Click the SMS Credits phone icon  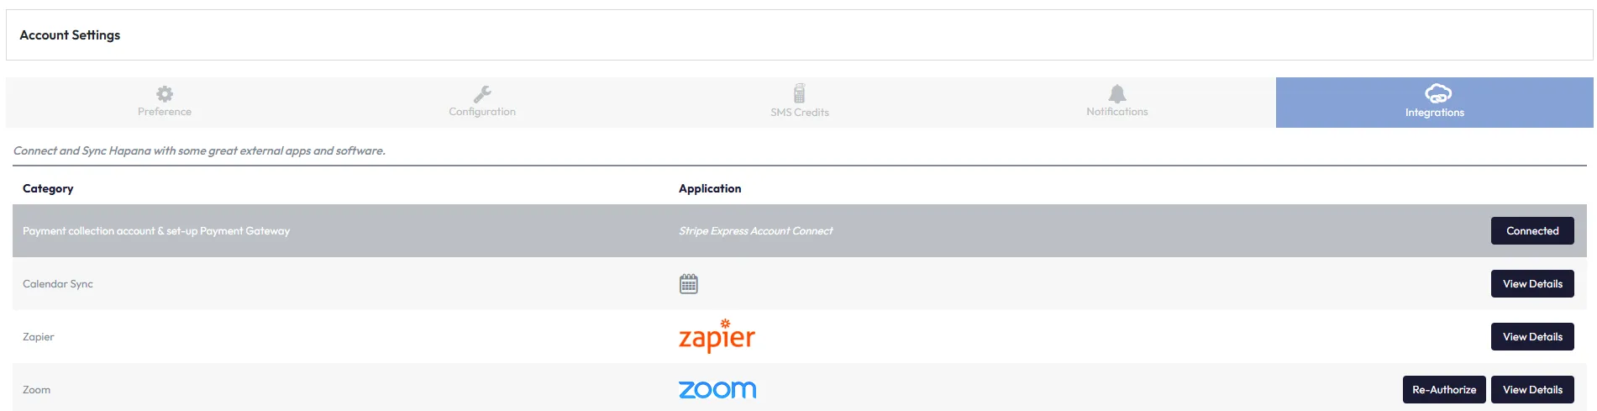click(799, 93)
